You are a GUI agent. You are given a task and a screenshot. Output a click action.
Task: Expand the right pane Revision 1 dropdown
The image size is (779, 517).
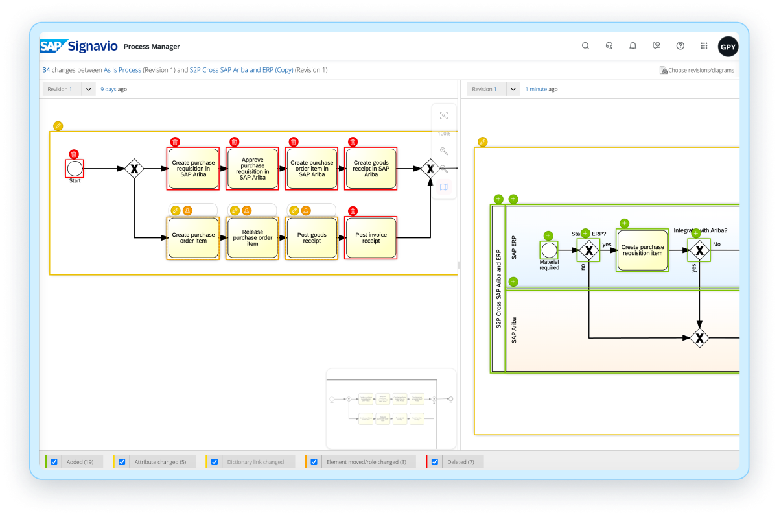[513, 89]
